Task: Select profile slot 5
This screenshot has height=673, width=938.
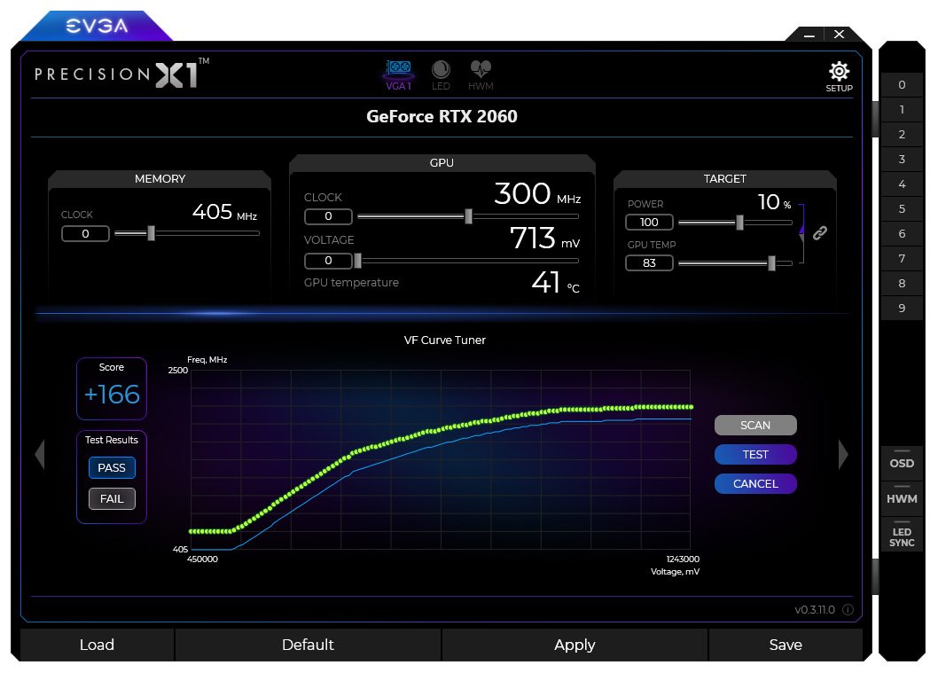Action: tap(902, 209)
